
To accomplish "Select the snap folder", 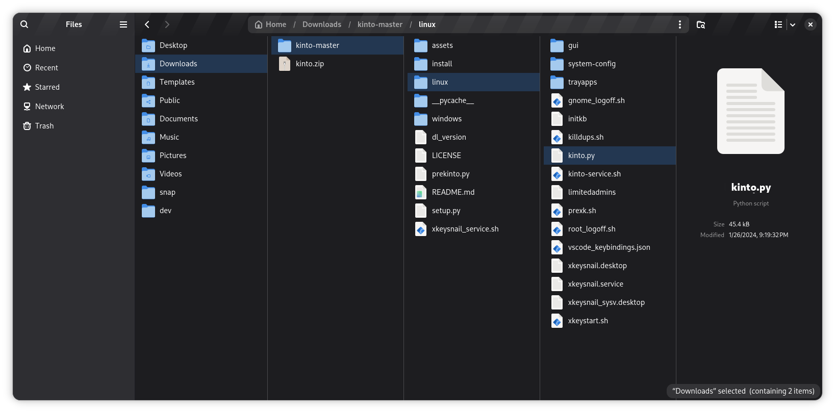I will coord(201,192).
